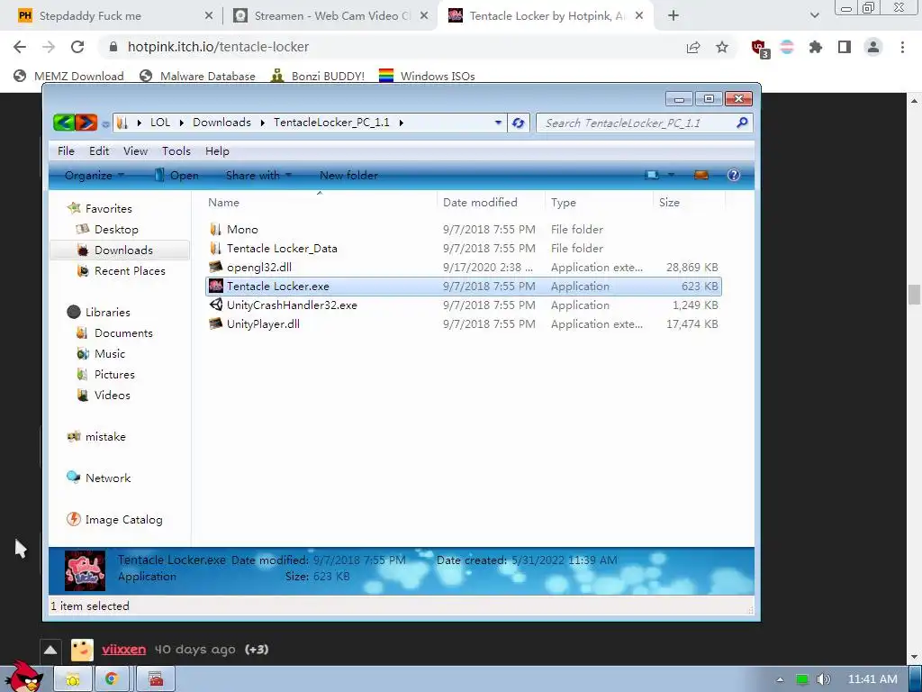
Task: Select the Tentacle Locker.exe file
Action: [464, 287]
